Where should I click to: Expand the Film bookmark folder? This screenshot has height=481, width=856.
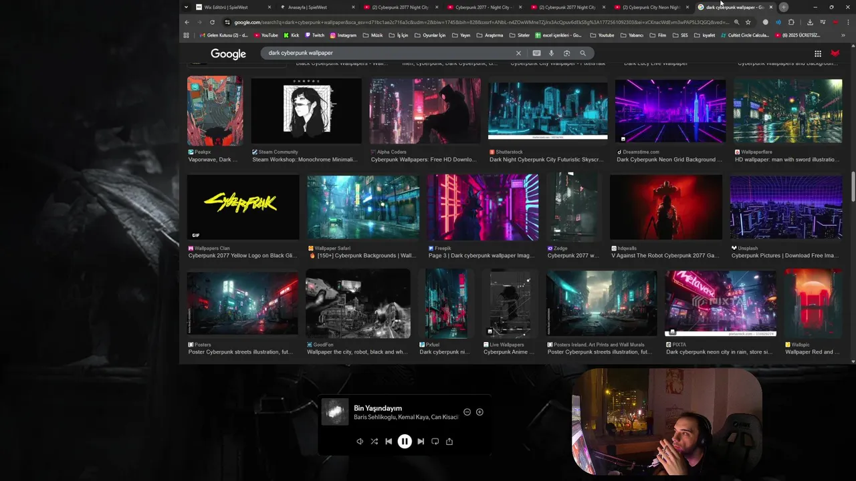pyautogui.click(x=657, y=35)
